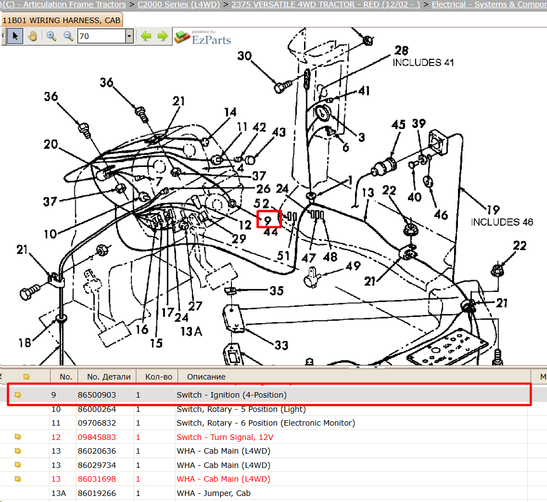Click the notes icon for part 86020636

point(18,451)
